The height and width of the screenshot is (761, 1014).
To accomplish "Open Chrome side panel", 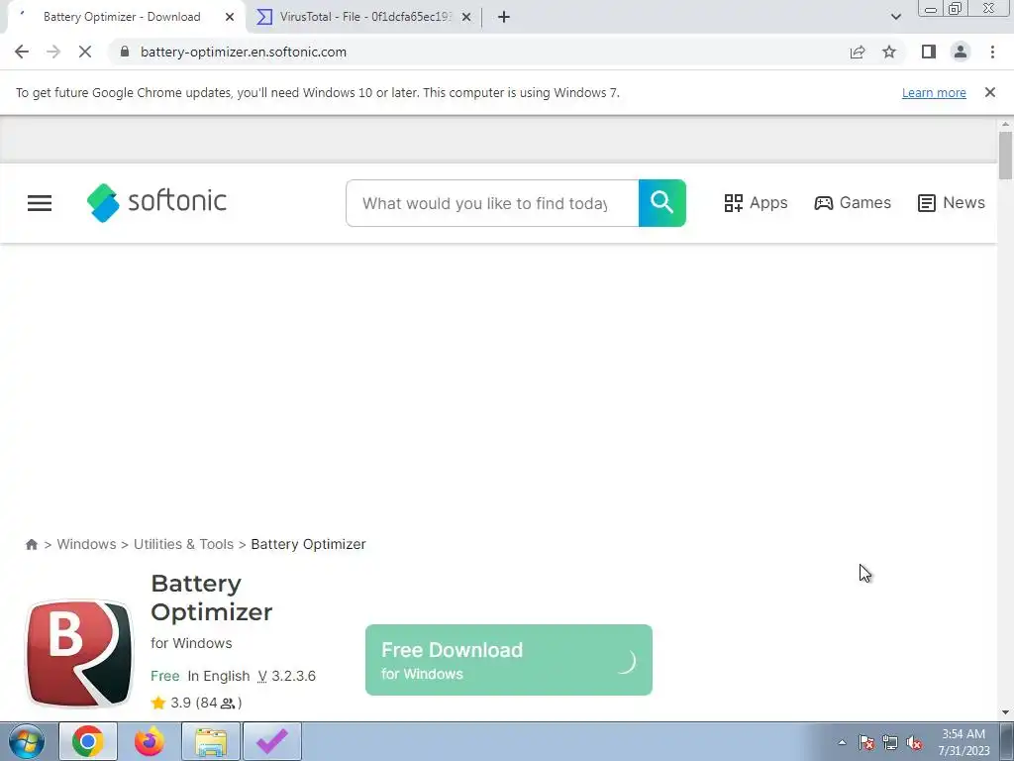I will tap(929, 52).
